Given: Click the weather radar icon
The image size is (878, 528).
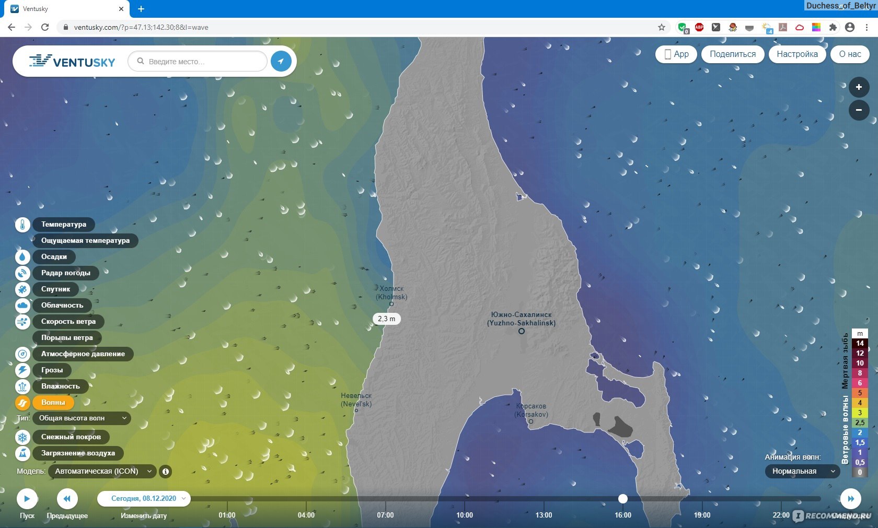Looking at the screenshot, I should coord(22,273).
